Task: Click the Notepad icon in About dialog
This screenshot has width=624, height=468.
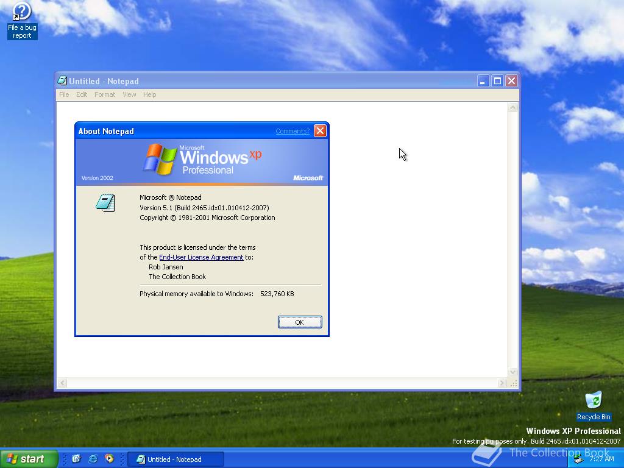Action: (105, 202)
